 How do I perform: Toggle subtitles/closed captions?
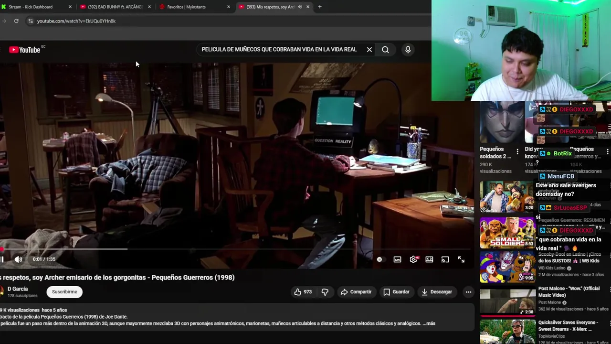(397, 259)
